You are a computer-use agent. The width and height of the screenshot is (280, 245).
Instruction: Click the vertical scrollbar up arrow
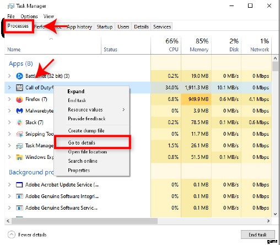[275, 58]
